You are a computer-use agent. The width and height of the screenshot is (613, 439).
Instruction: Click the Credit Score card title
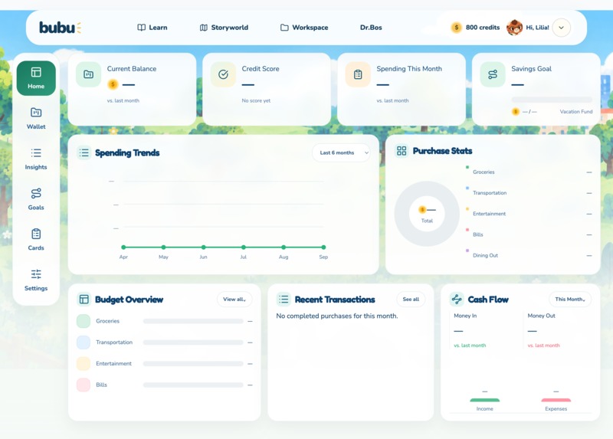coord(261,69)
